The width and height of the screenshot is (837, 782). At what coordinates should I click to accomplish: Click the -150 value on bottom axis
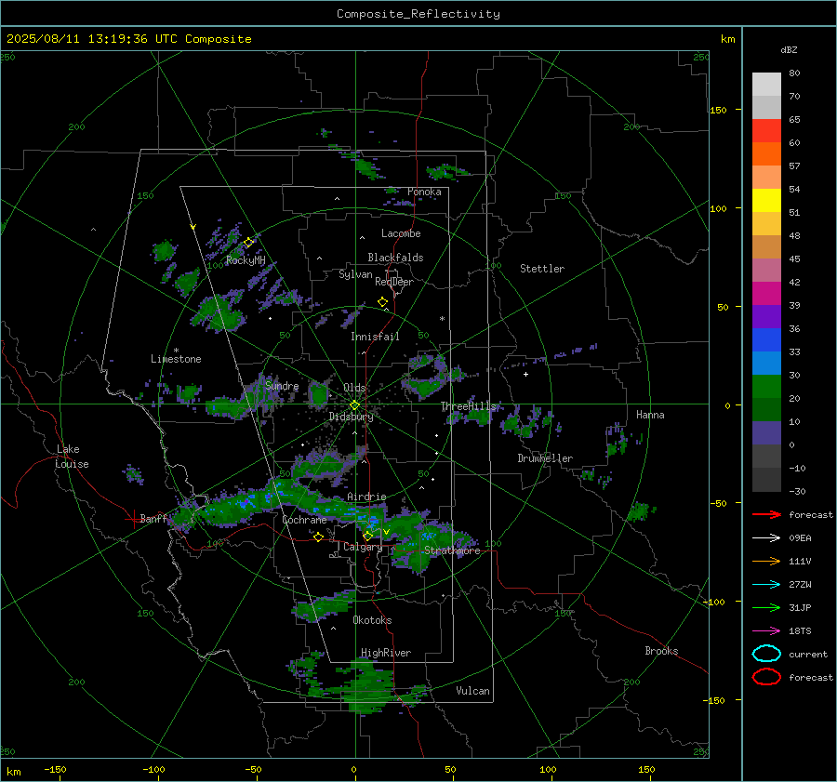tap(55, 769)
